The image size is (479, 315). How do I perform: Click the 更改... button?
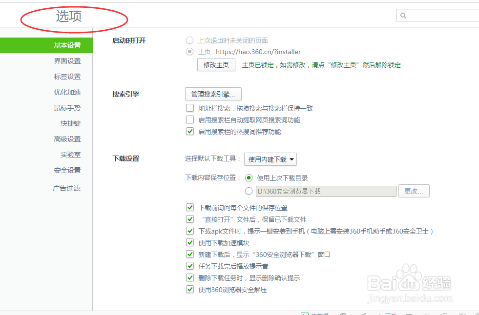point(414,191)
